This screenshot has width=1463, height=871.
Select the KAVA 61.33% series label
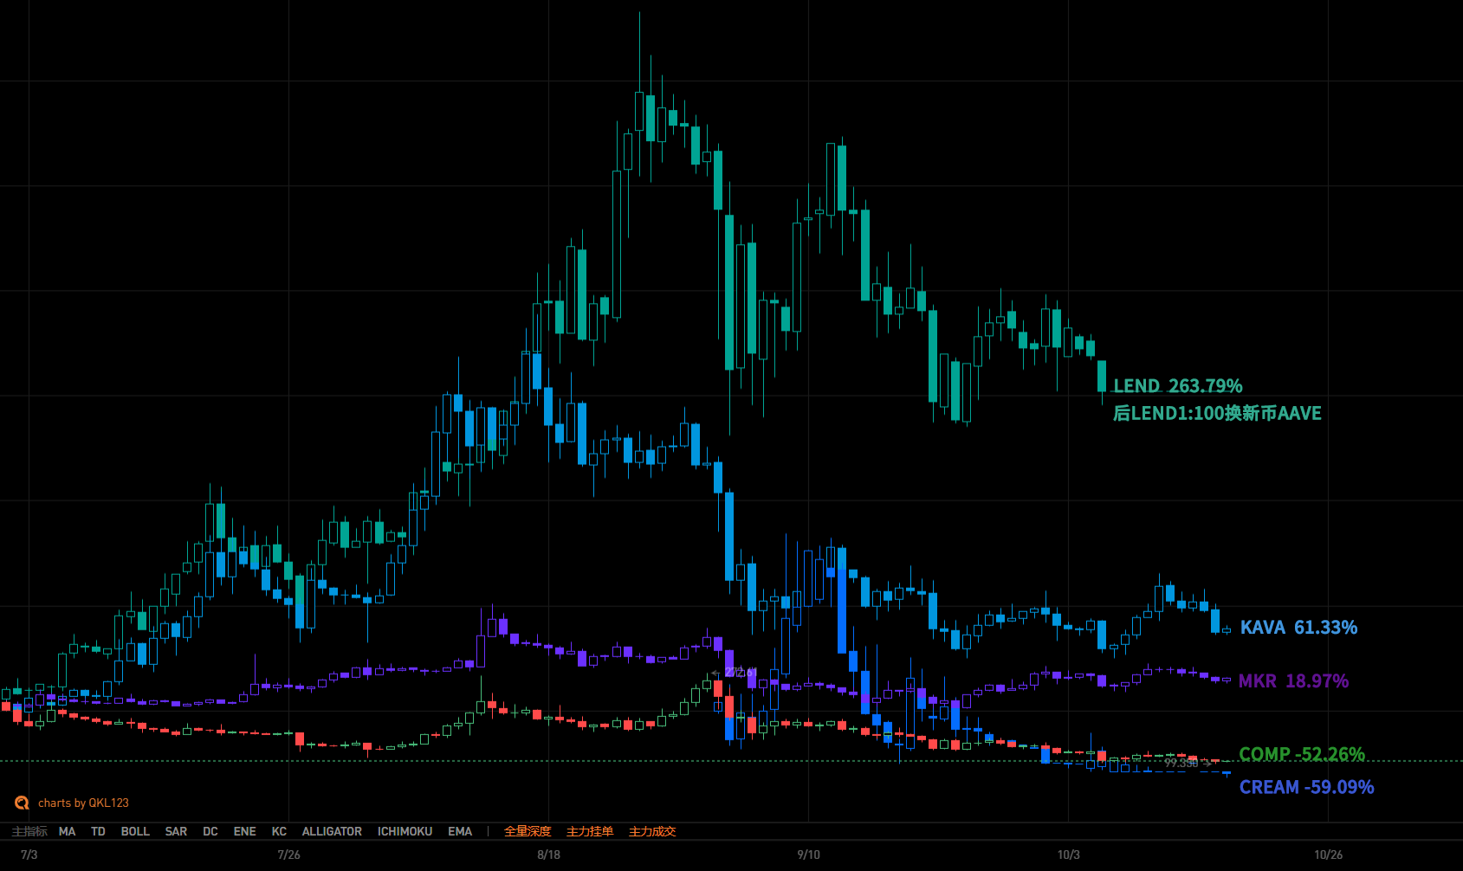[1298, 628]
